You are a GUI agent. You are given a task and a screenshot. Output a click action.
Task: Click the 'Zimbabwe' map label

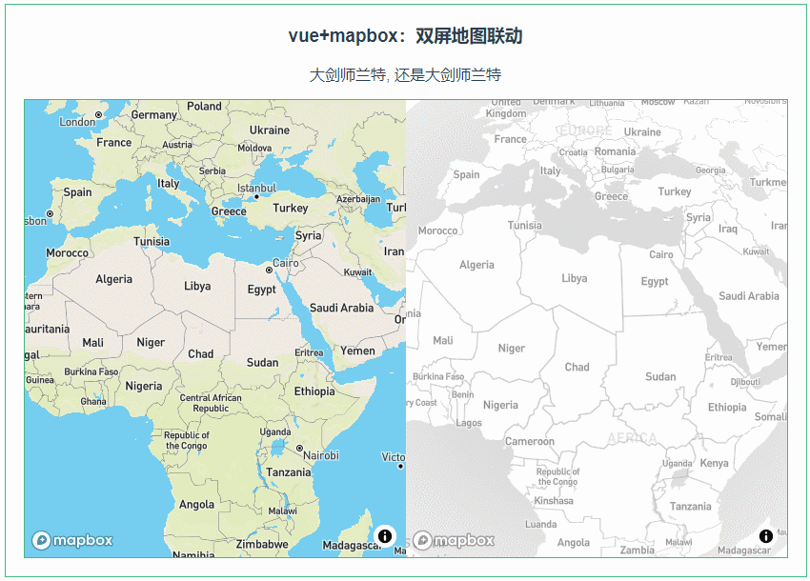[262, 545]
